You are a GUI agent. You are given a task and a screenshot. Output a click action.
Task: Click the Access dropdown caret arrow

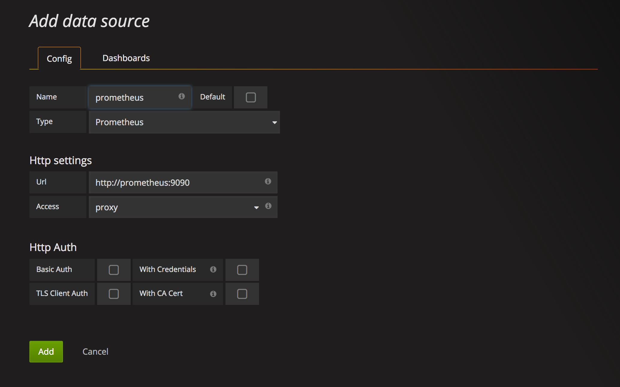point(256,208)
